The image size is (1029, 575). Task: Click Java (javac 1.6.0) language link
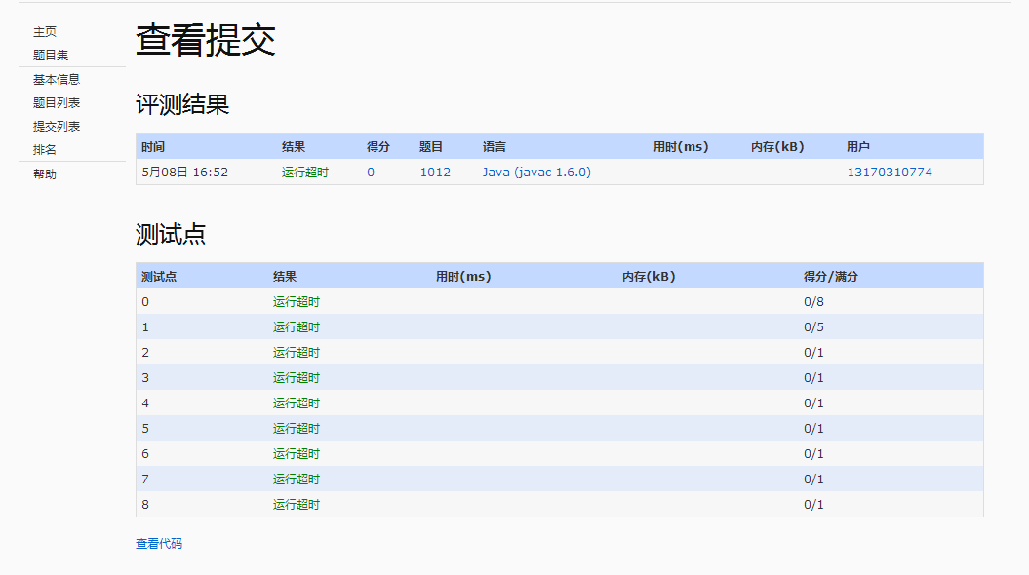(x=536, y=172)
